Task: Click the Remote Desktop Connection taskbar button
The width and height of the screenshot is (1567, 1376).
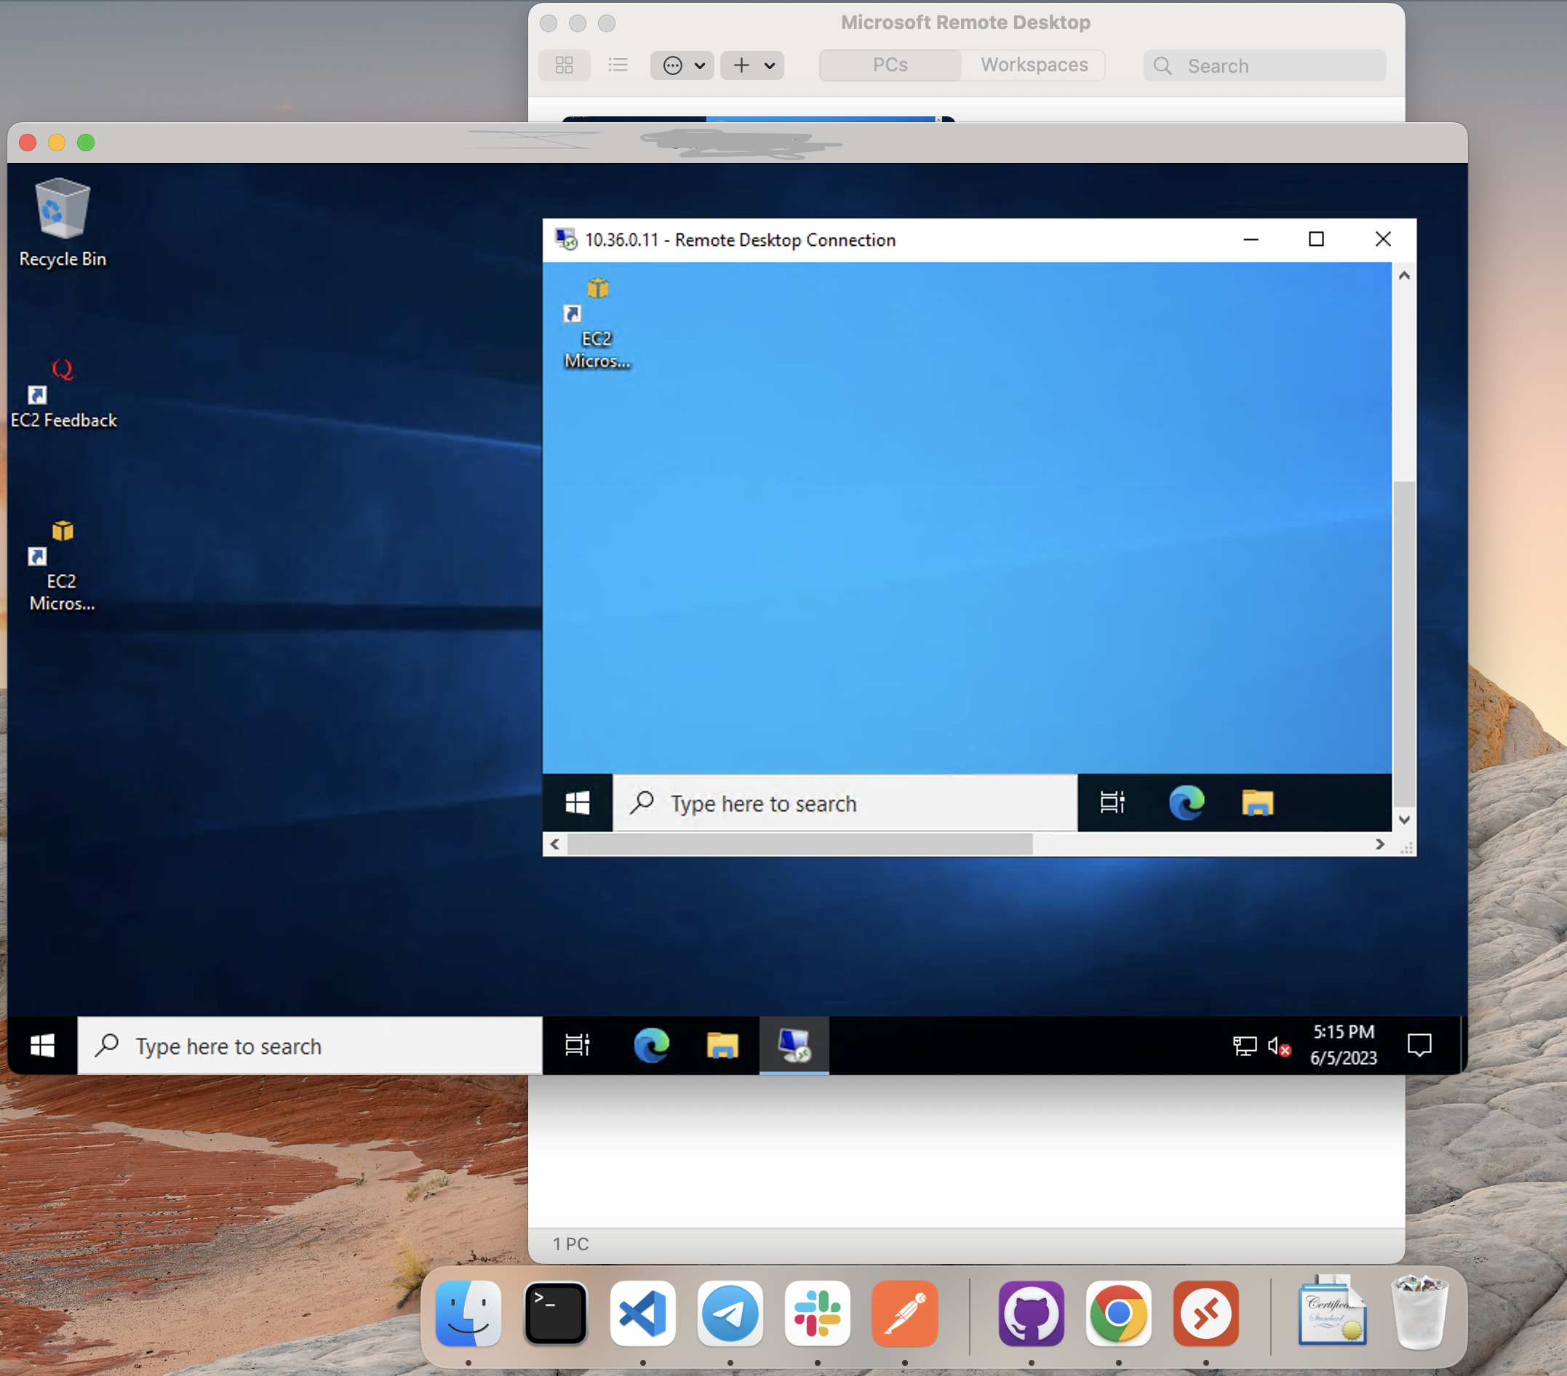Action: point(794,1046)
